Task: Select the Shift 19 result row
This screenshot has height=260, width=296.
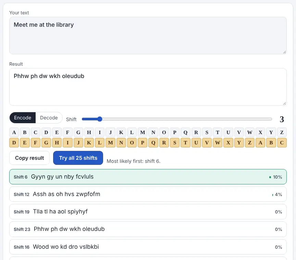Action: [x=148, y=211]
